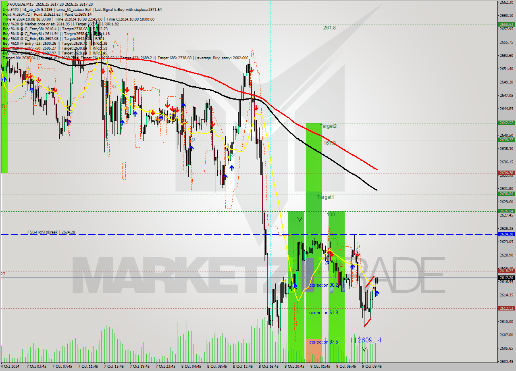The width and height of the screenshot is (516, 371).
Task: Select the green 100 level label
Action: click(x=331, y=215)
